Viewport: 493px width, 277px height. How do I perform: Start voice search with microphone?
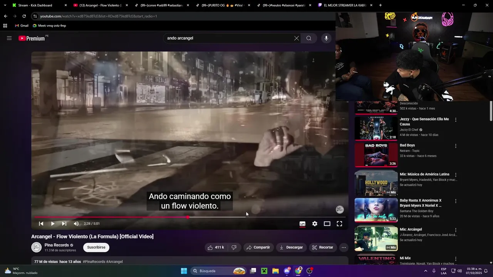coord(326,38)
